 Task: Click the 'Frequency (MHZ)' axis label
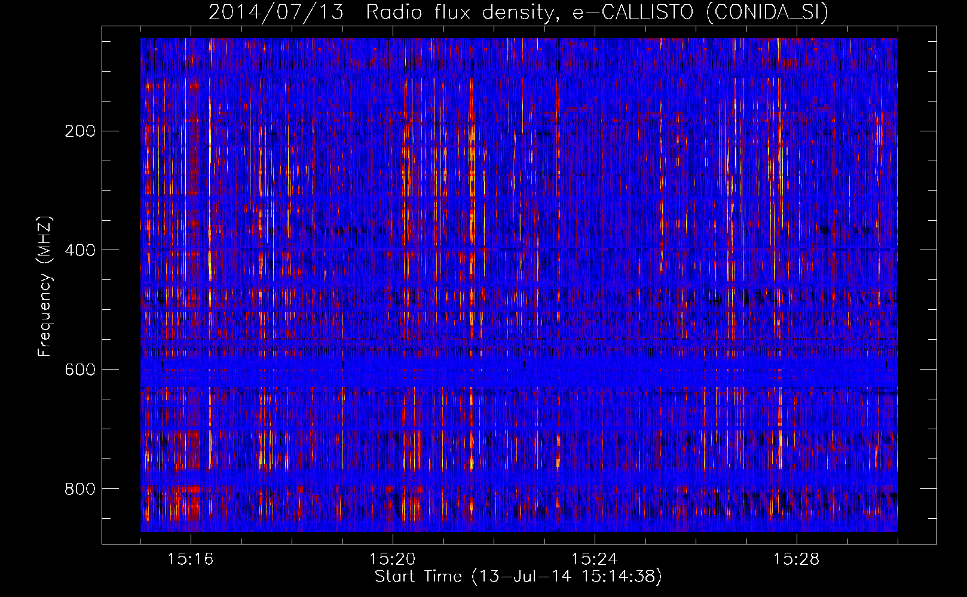[45, 287]
